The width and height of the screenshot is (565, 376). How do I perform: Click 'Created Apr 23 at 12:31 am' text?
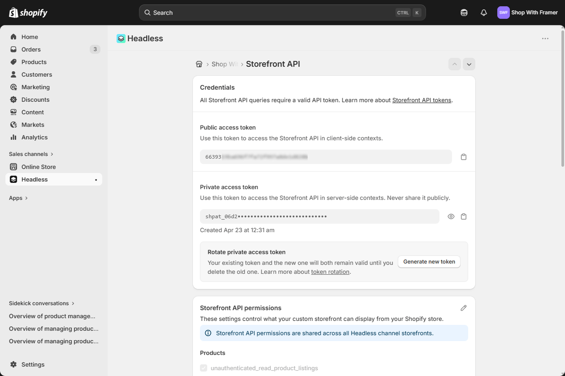point(237,230)
